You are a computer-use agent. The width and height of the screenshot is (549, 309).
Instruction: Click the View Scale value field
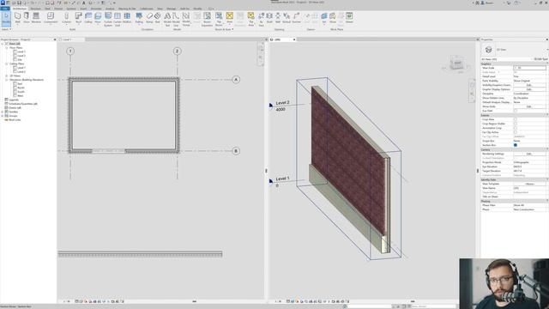(x=529, y=68)
